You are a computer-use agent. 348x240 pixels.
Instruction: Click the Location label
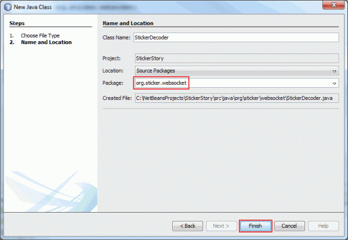pos(113,71)
